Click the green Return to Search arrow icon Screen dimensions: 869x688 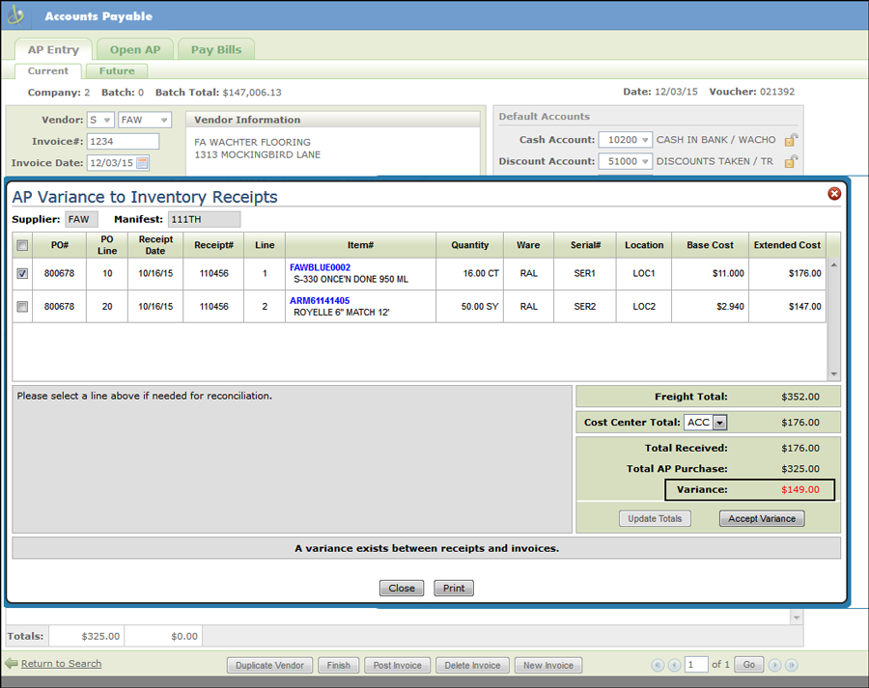pyautogui.click(x=12, y=664)
